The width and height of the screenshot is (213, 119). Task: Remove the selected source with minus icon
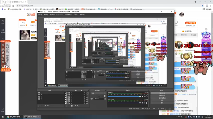point(69,106)
